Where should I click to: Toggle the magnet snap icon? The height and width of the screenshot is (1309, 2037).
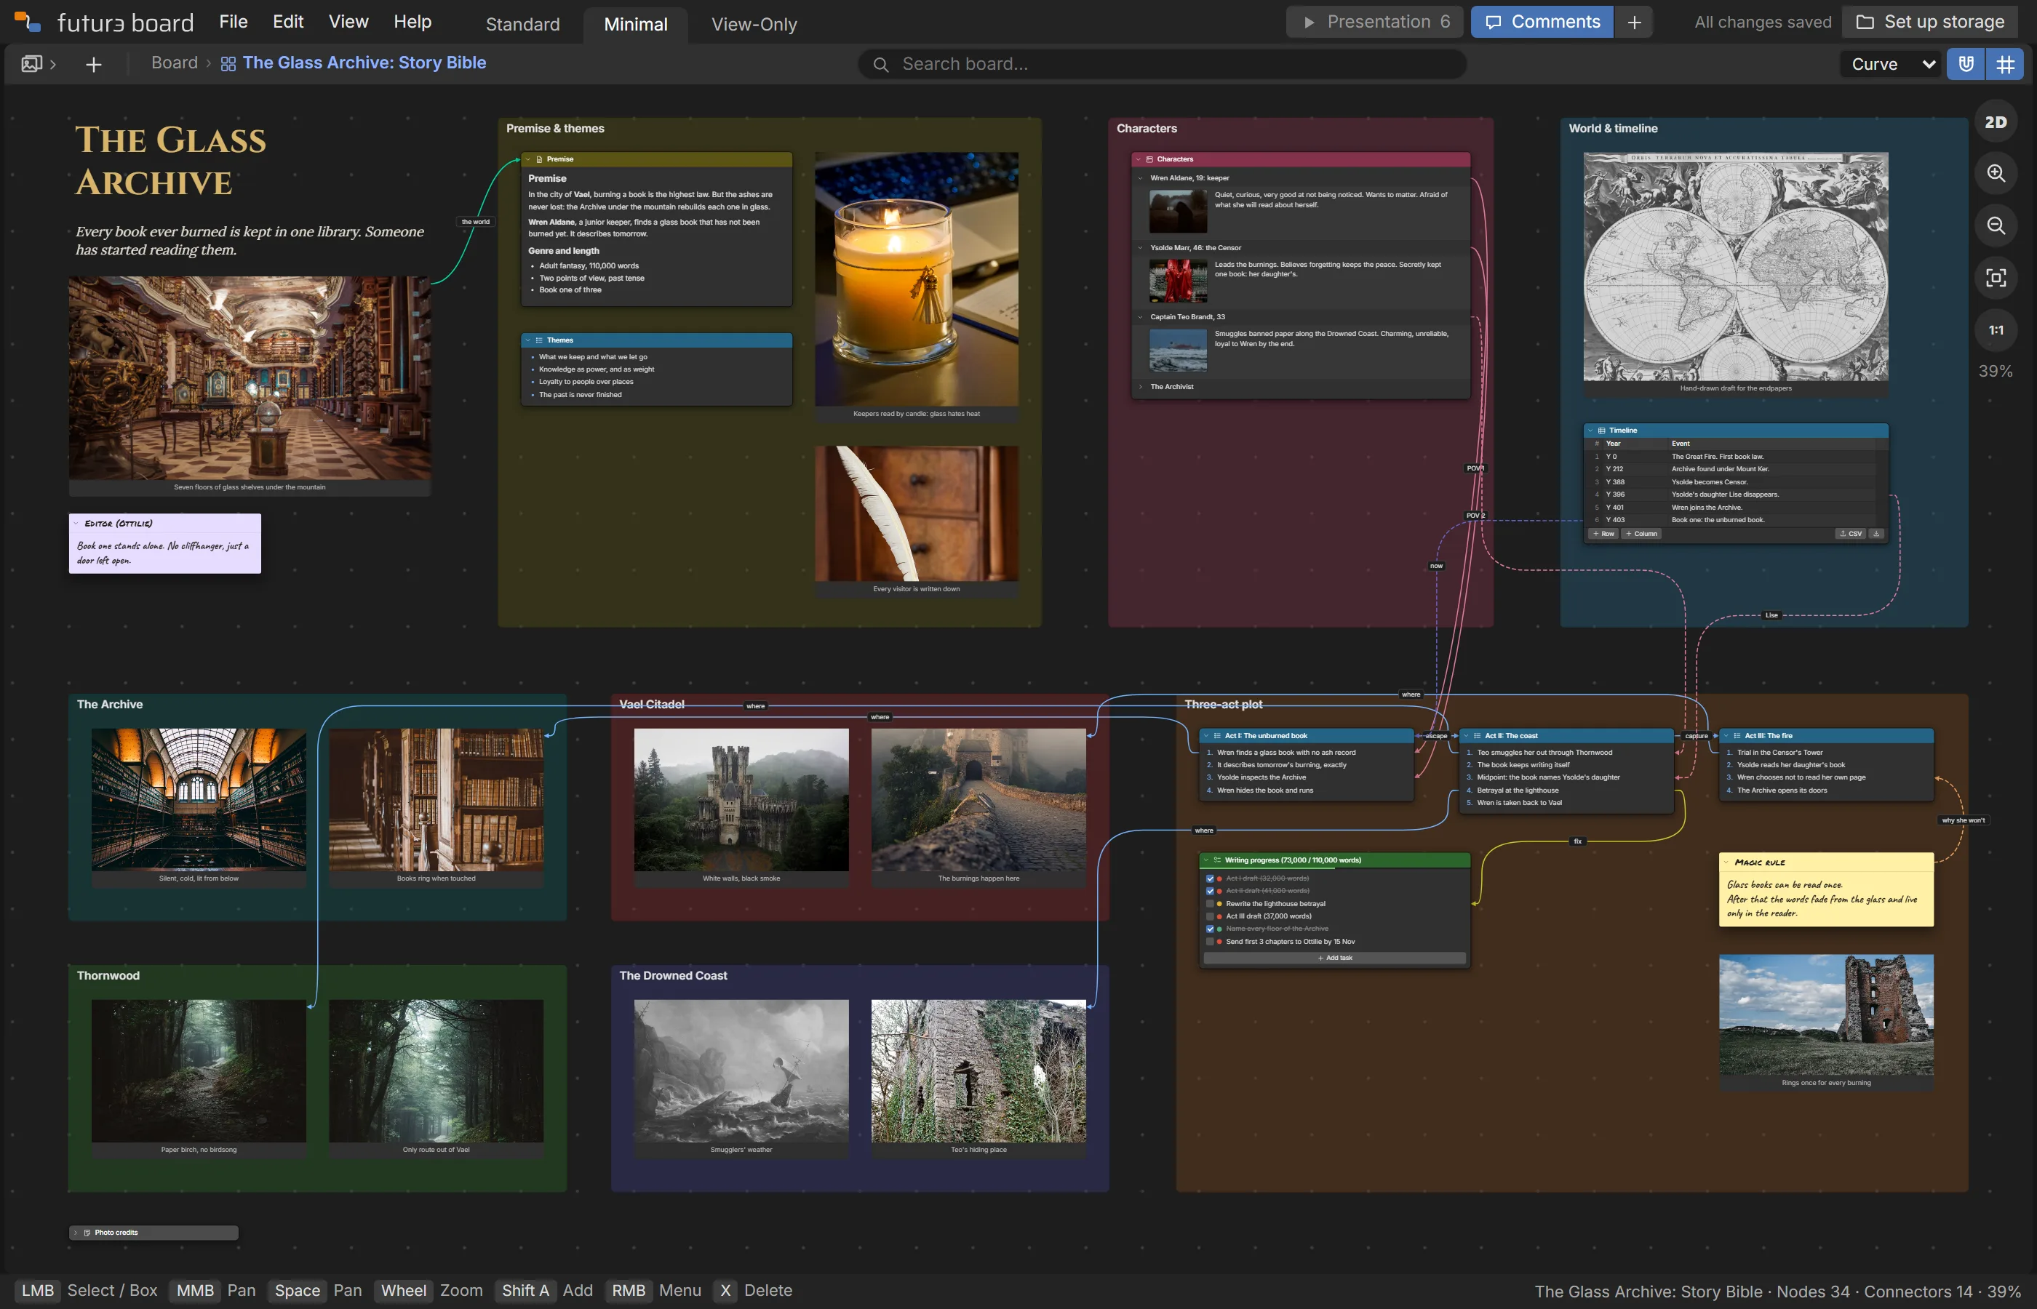[x=1966, y=64]
